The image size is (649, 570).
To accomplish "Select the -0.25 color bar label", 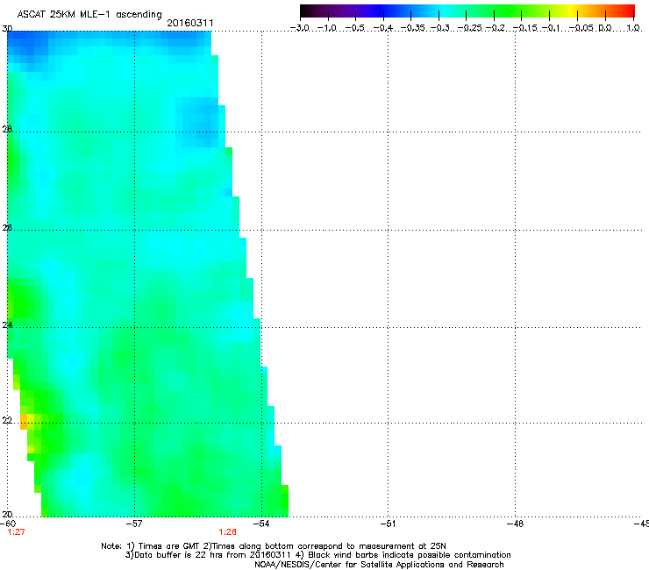I will point(469,28).
